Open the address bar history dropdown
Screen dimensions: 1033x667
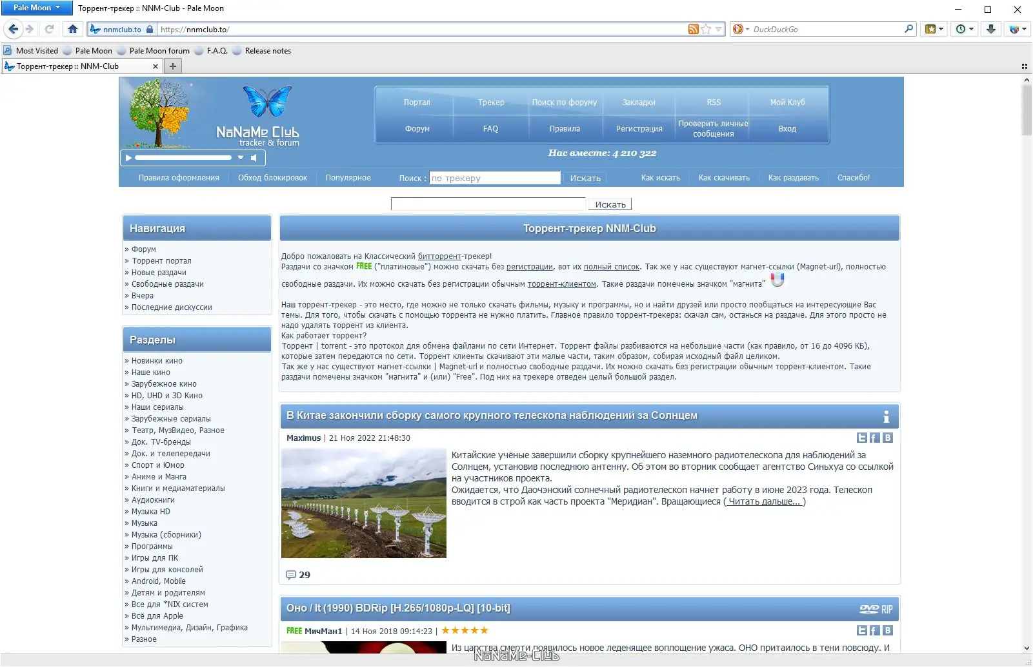718,29
